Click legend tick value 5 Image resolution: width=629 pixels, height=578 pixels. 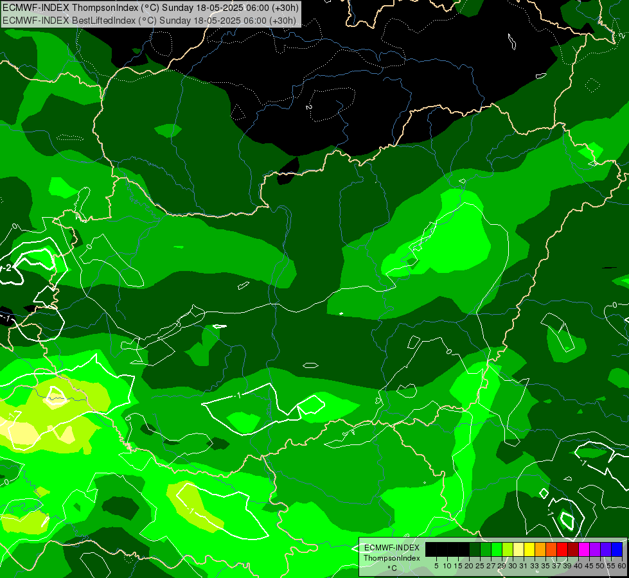click(x=436, y=566)
